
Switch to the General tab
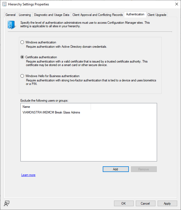[11, 15]
